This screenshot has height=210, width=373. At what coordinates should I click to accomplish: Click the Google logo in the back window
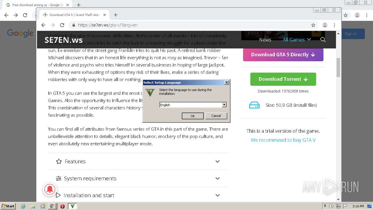click(20, 33)
